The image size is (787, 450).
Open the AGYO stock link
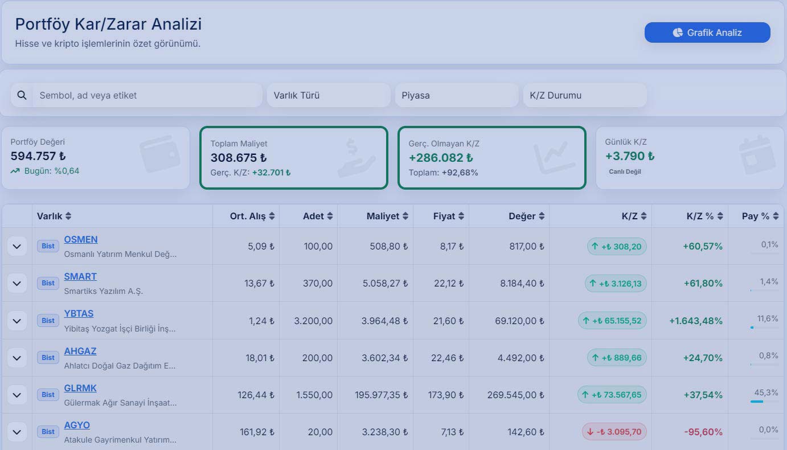[77, 425]
